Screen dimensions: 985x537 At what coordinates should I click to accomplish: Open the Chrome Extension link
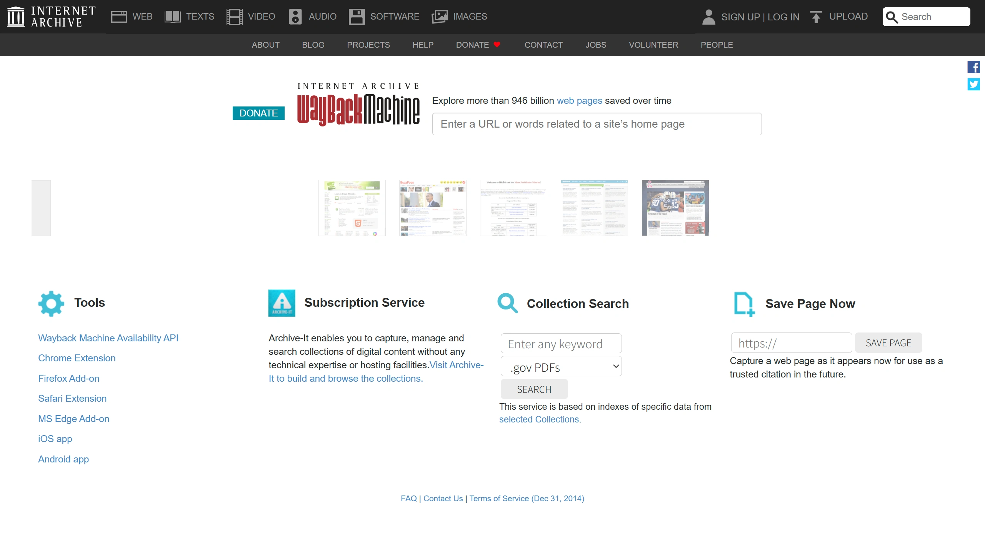77,358
